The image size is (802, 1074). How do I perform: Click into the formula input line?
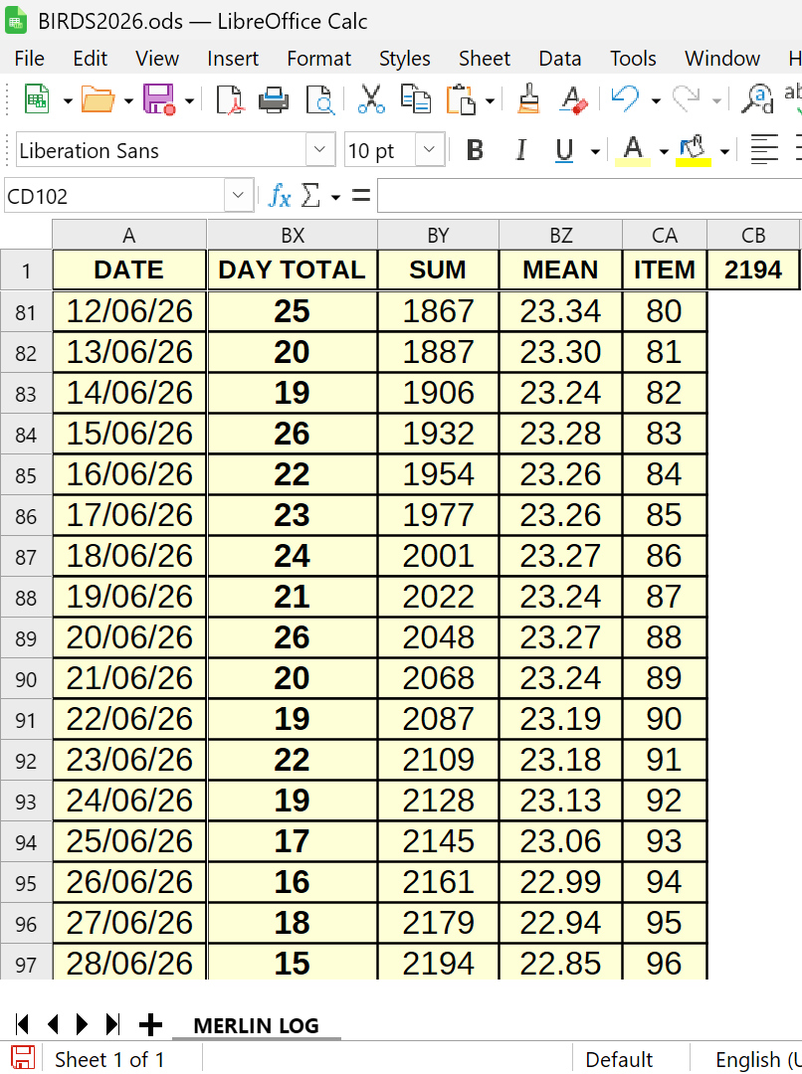589,196
